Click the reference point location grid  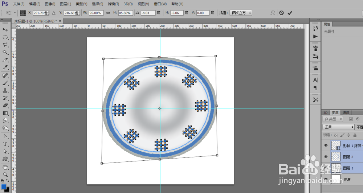pyautogui.click(x=23, y=13)
